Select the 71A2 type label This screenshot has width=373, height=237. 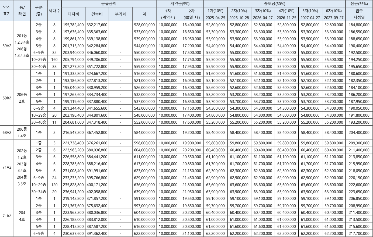tap(7, 167)
